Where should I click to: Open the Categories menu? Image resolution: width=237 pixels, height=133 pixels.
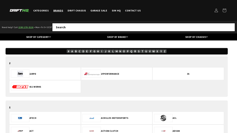[41, 11]
